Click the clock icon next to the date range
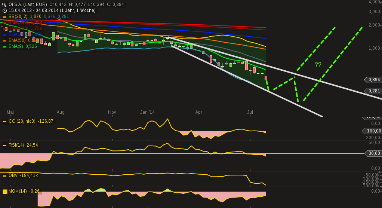Viewport: 382px width, 208px height. click(x=4, y=10)
